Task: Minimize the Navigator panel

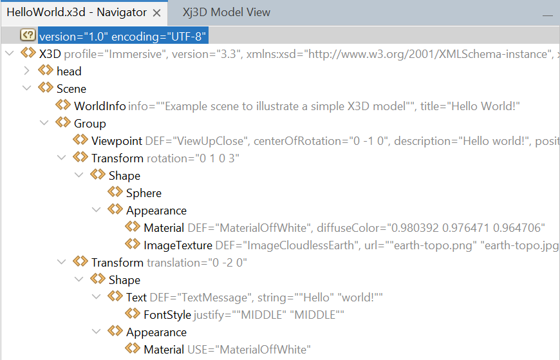Action: [x=547, y=14]
